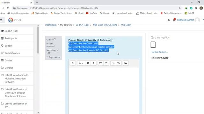Open the browser profile avatar
Viewport: 204px width, 114px height.
(x=201, y=8)
